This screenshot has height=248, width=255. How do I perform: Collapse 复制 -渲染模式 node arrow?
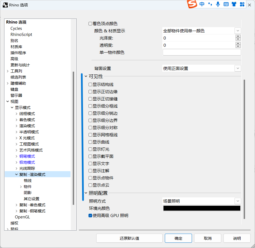[16, 174]
